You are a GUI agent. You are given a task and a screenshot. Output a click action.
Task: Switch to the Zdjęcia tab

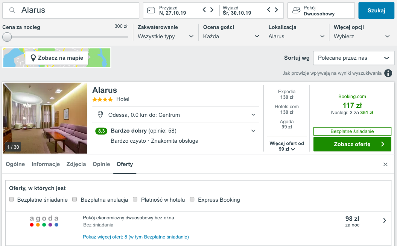(x=76, y=164)
